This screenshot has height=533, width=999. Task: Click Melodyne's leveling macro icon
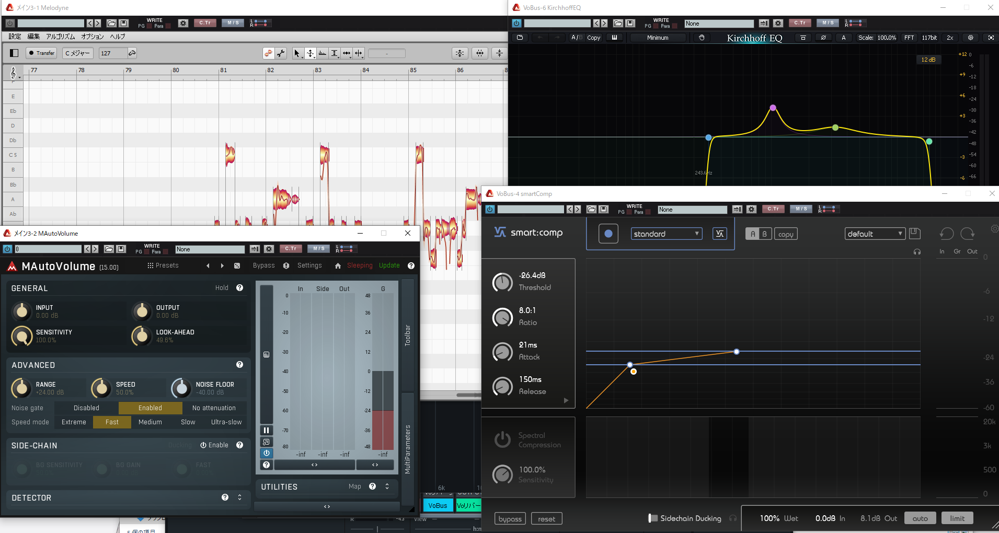point(499,53)
